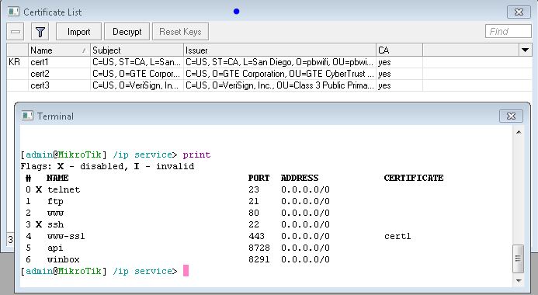Focus the Find search field
This screenshot has height=295, width=538.
(508, 31)
